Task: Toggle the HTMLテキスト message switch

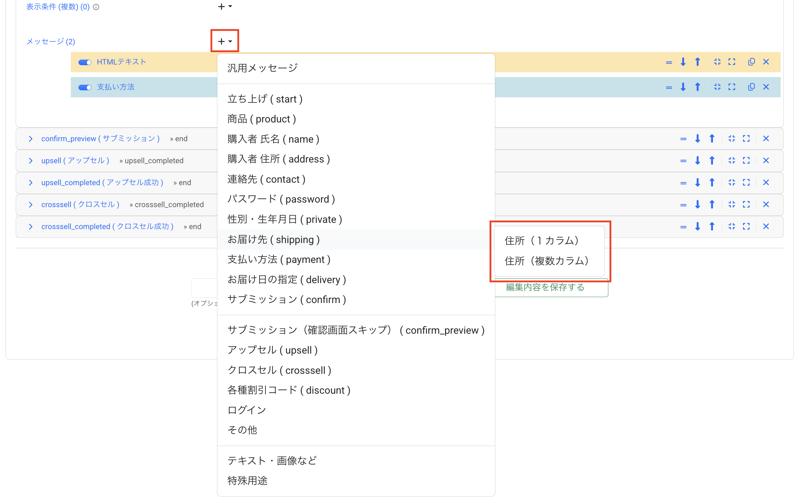Action: (x=85, y=62)
